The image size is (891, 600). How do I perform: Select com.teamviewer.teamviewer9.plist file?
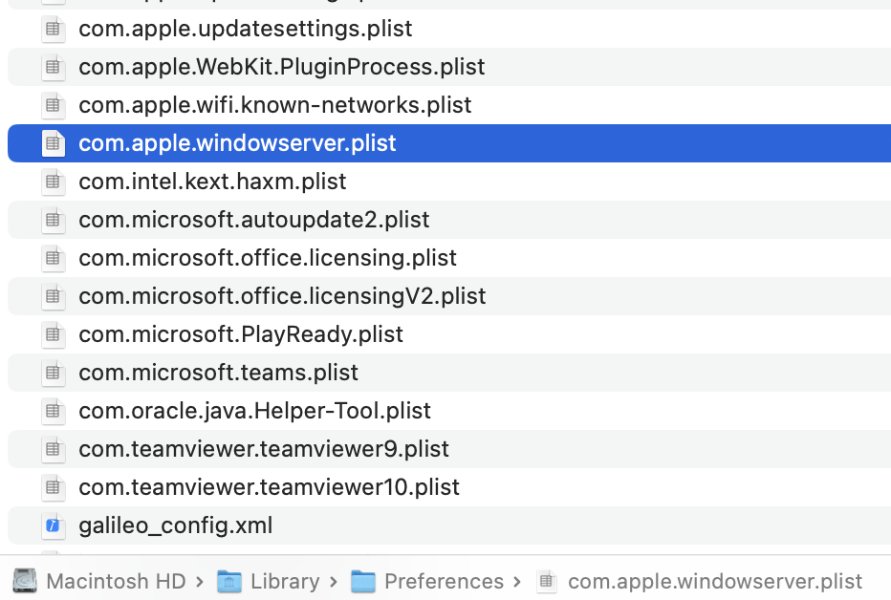pos(264,449)
